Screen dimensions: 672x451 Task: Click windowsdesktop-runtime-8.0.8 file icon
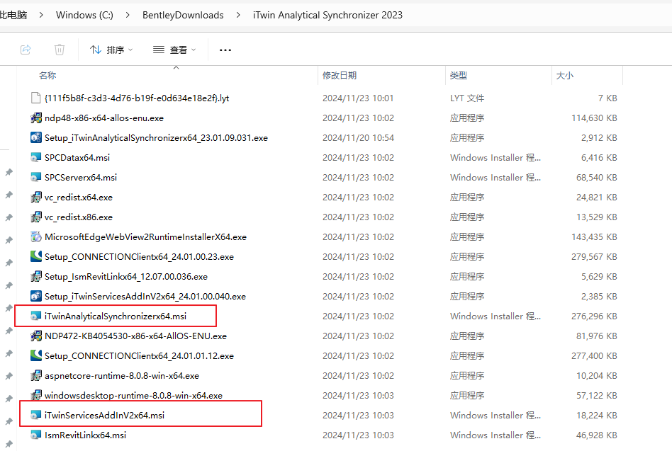(x=36, y=395)
